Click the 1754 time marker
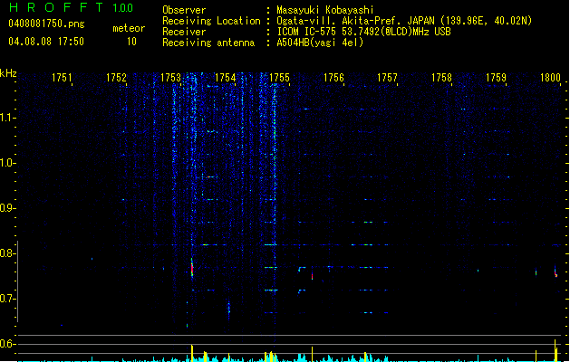 coord(225,78)
